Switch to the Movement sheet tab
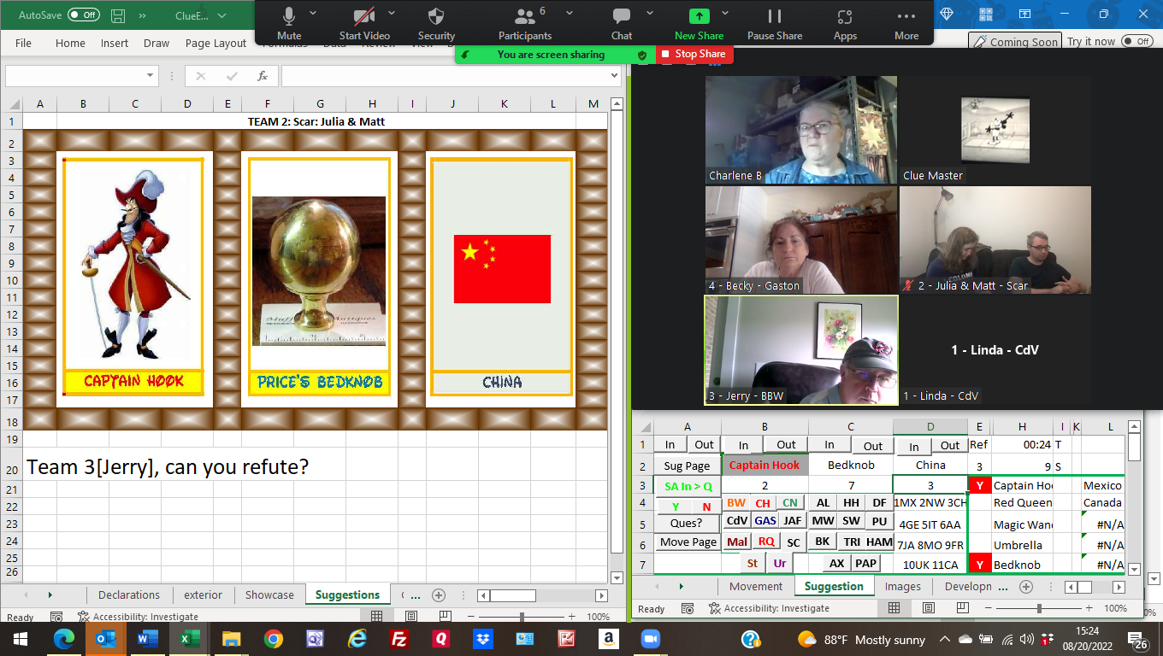 click(756, 587)
